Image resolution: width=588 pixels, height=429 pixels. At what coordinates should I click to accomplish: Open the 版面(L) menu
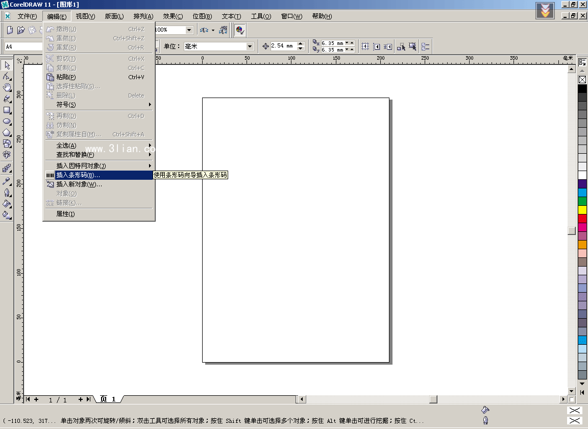click(114, 16)
